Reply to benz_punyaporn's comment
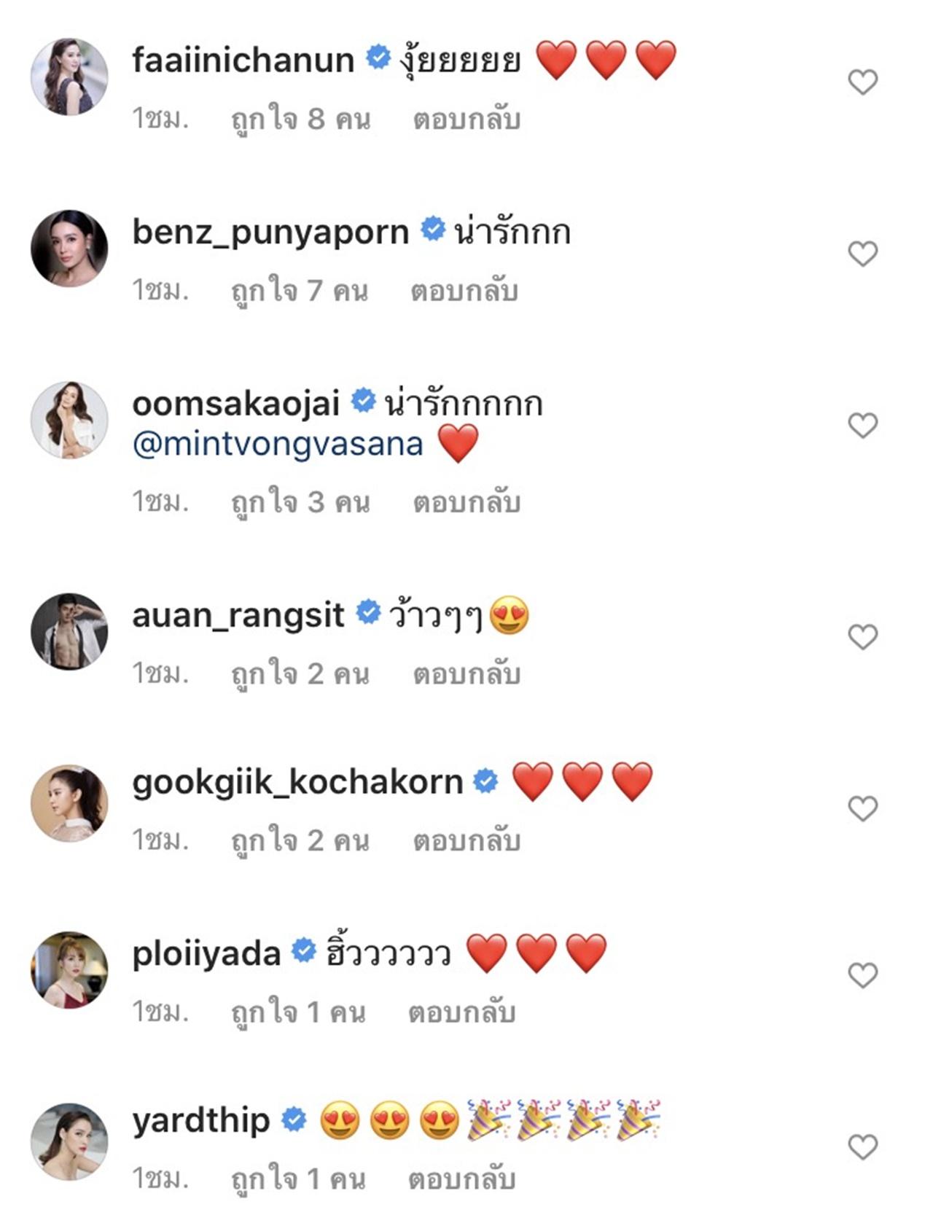The width and height of the screenshot is (933, 1223). (464, 291)
